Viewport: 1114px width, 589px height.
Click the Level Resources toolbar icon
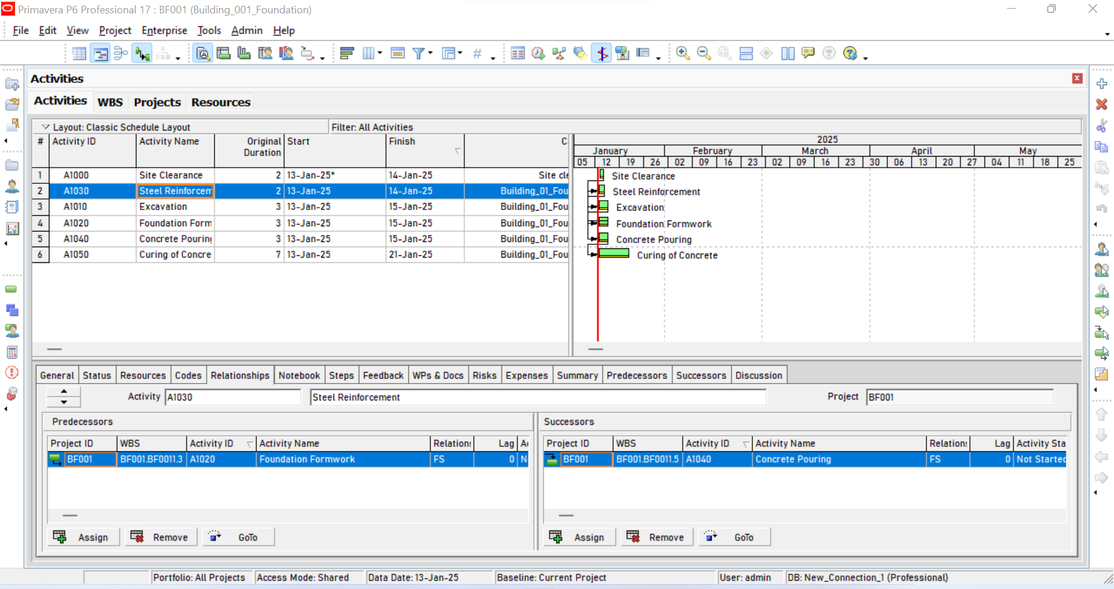click(559, 54)
